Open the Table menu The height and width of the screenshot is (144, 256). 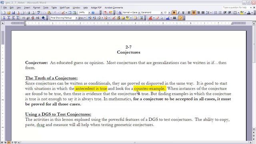coord(54,8)
